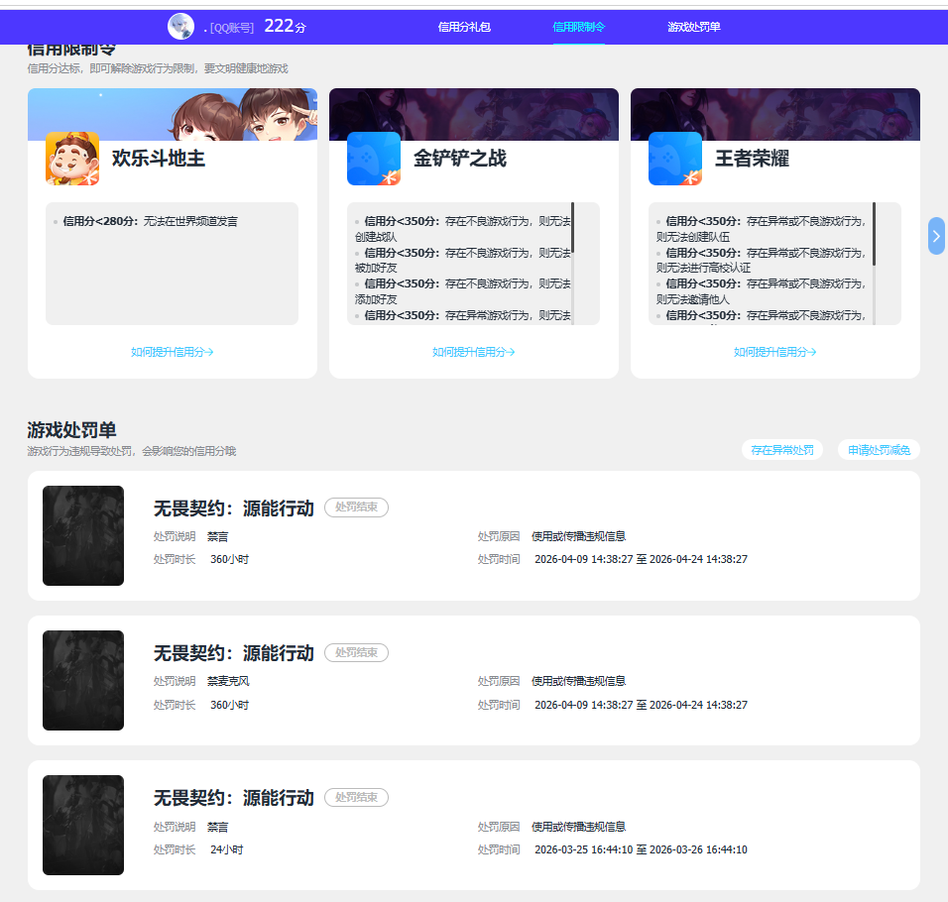Select the 金铲铲之战 gamepad icon
This screenshot has width=948, height=902.
point(374,160)
